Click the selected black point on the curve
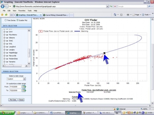This screenshot has width=154, height=115. pyautogui.click(x=104, y=53)
